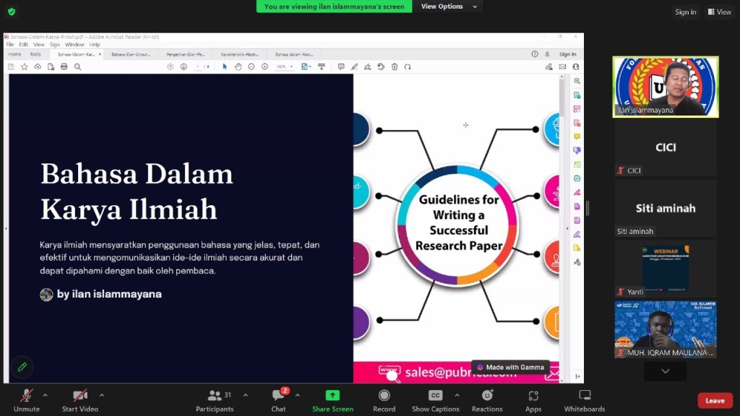The width and height of the screenshot is (740, 416).
Task: Start recording with Record button
Action: tap(384, 400)
